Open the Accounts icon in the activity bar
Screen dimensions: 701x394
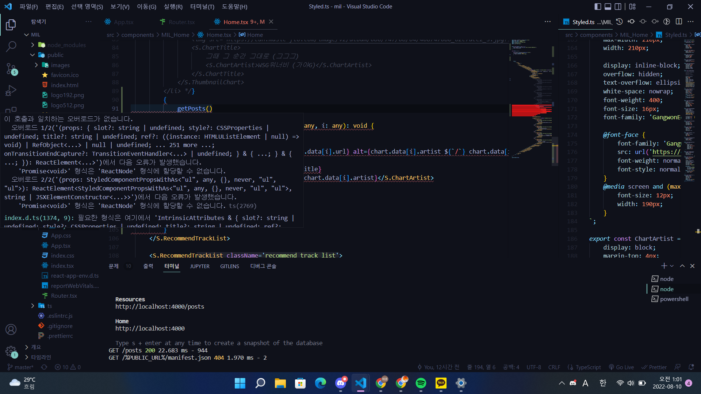[11, 329]
